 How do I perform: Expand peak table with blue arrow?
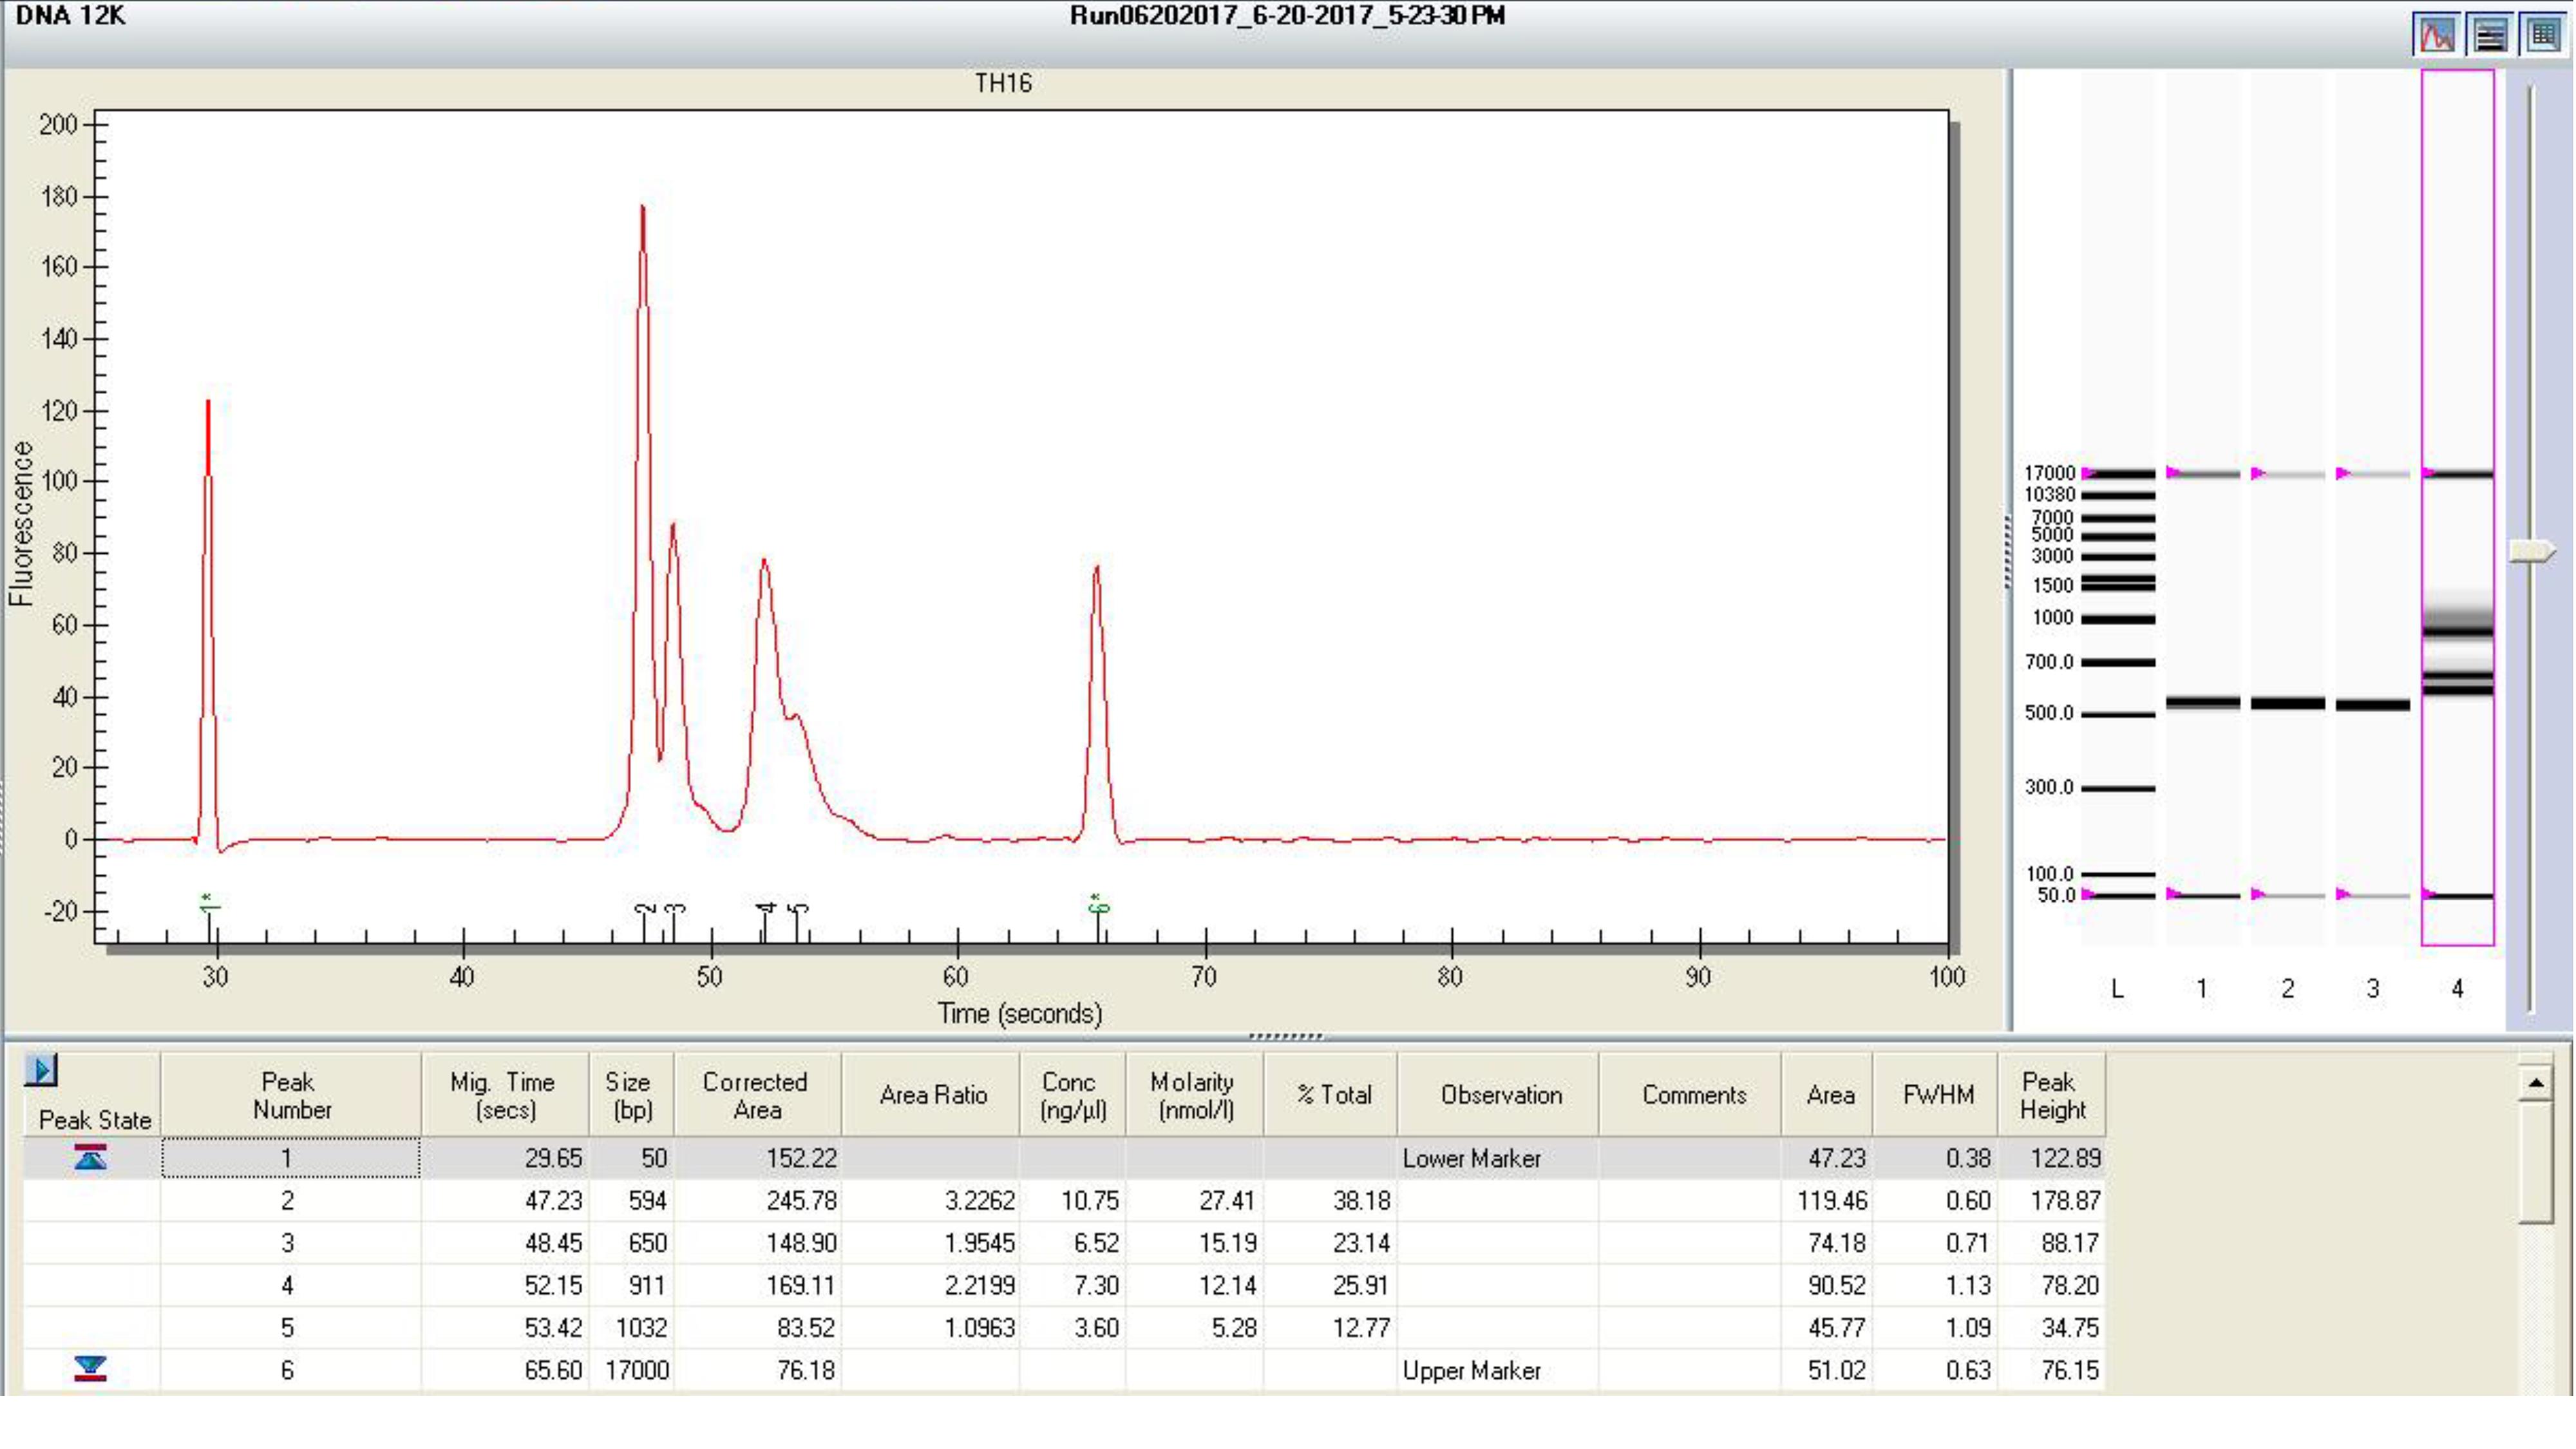click(x=41, y=1070)
